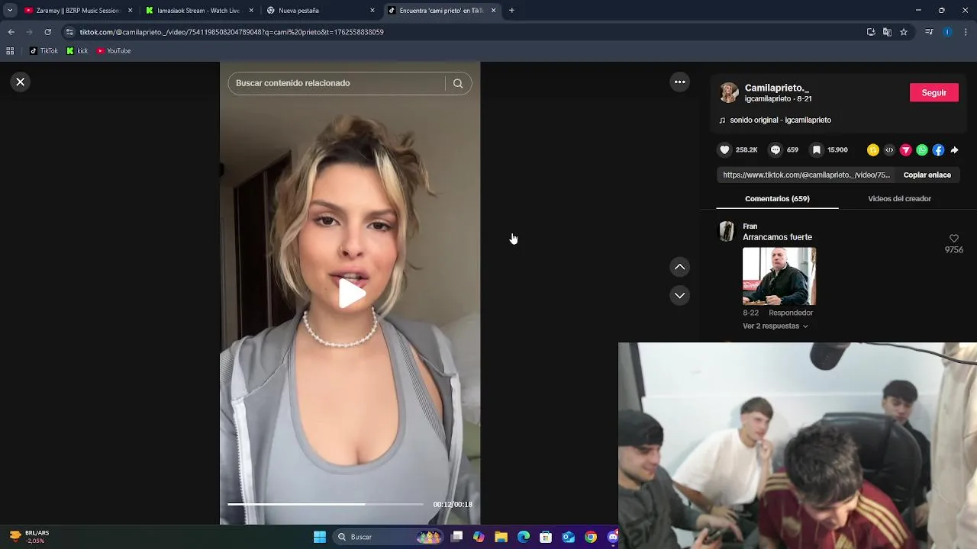The height and width of the screenshot is (549, 977).
Task: Open the Chrome three-dot menu
Action: click(x=966, y=32)
